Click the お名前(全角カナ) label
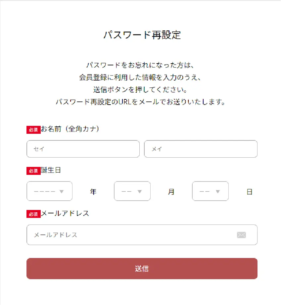The image size is (281, 305). (70, 129)
